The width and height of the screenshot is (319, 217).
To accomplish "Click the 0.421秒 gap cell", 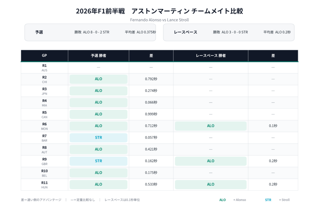I will tap(151, 149).
